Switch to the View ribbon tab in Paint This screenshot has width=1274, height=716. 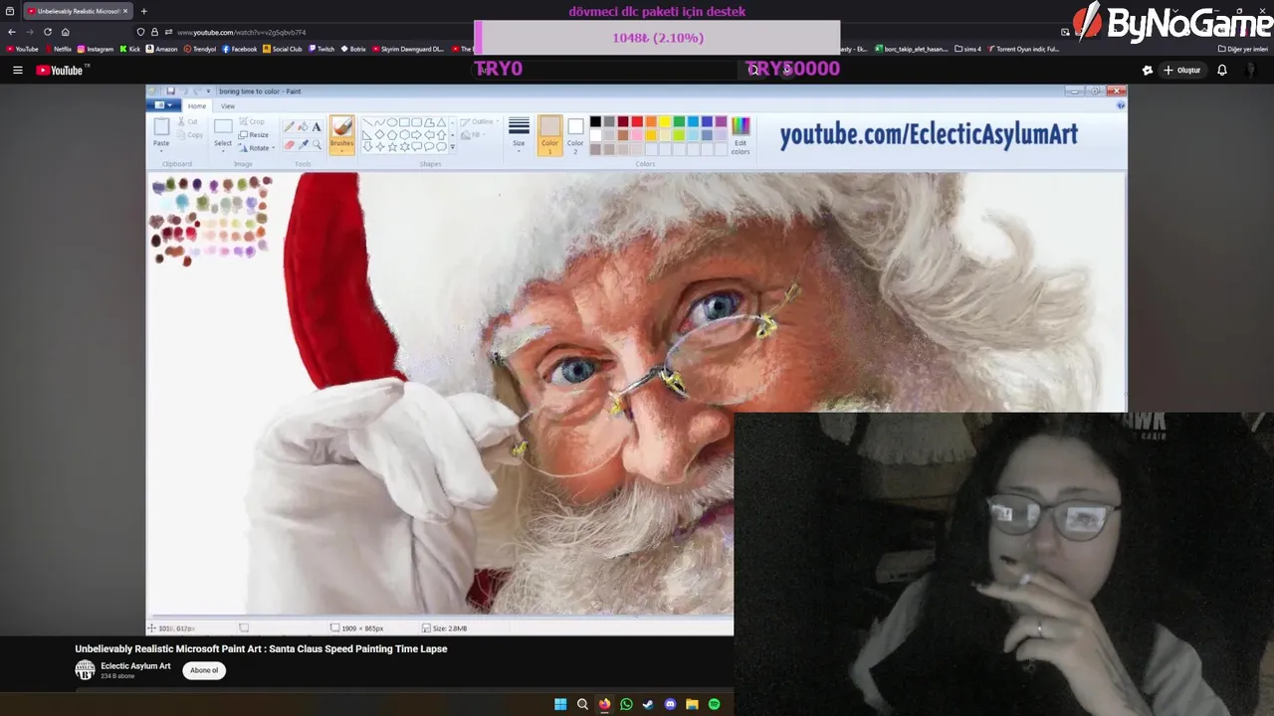[228, 105]
